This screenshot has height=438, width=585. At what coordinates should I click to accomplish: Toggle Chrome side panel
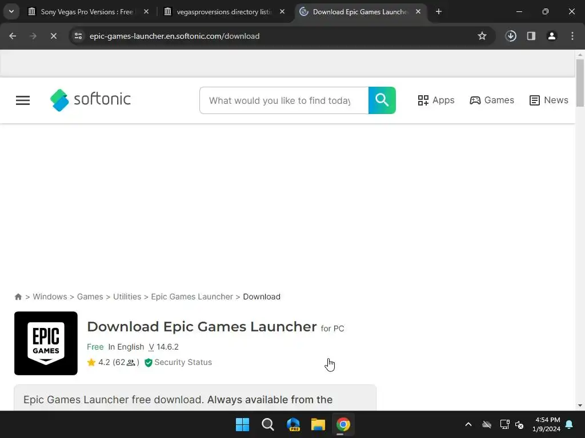(x=531, y=36)
